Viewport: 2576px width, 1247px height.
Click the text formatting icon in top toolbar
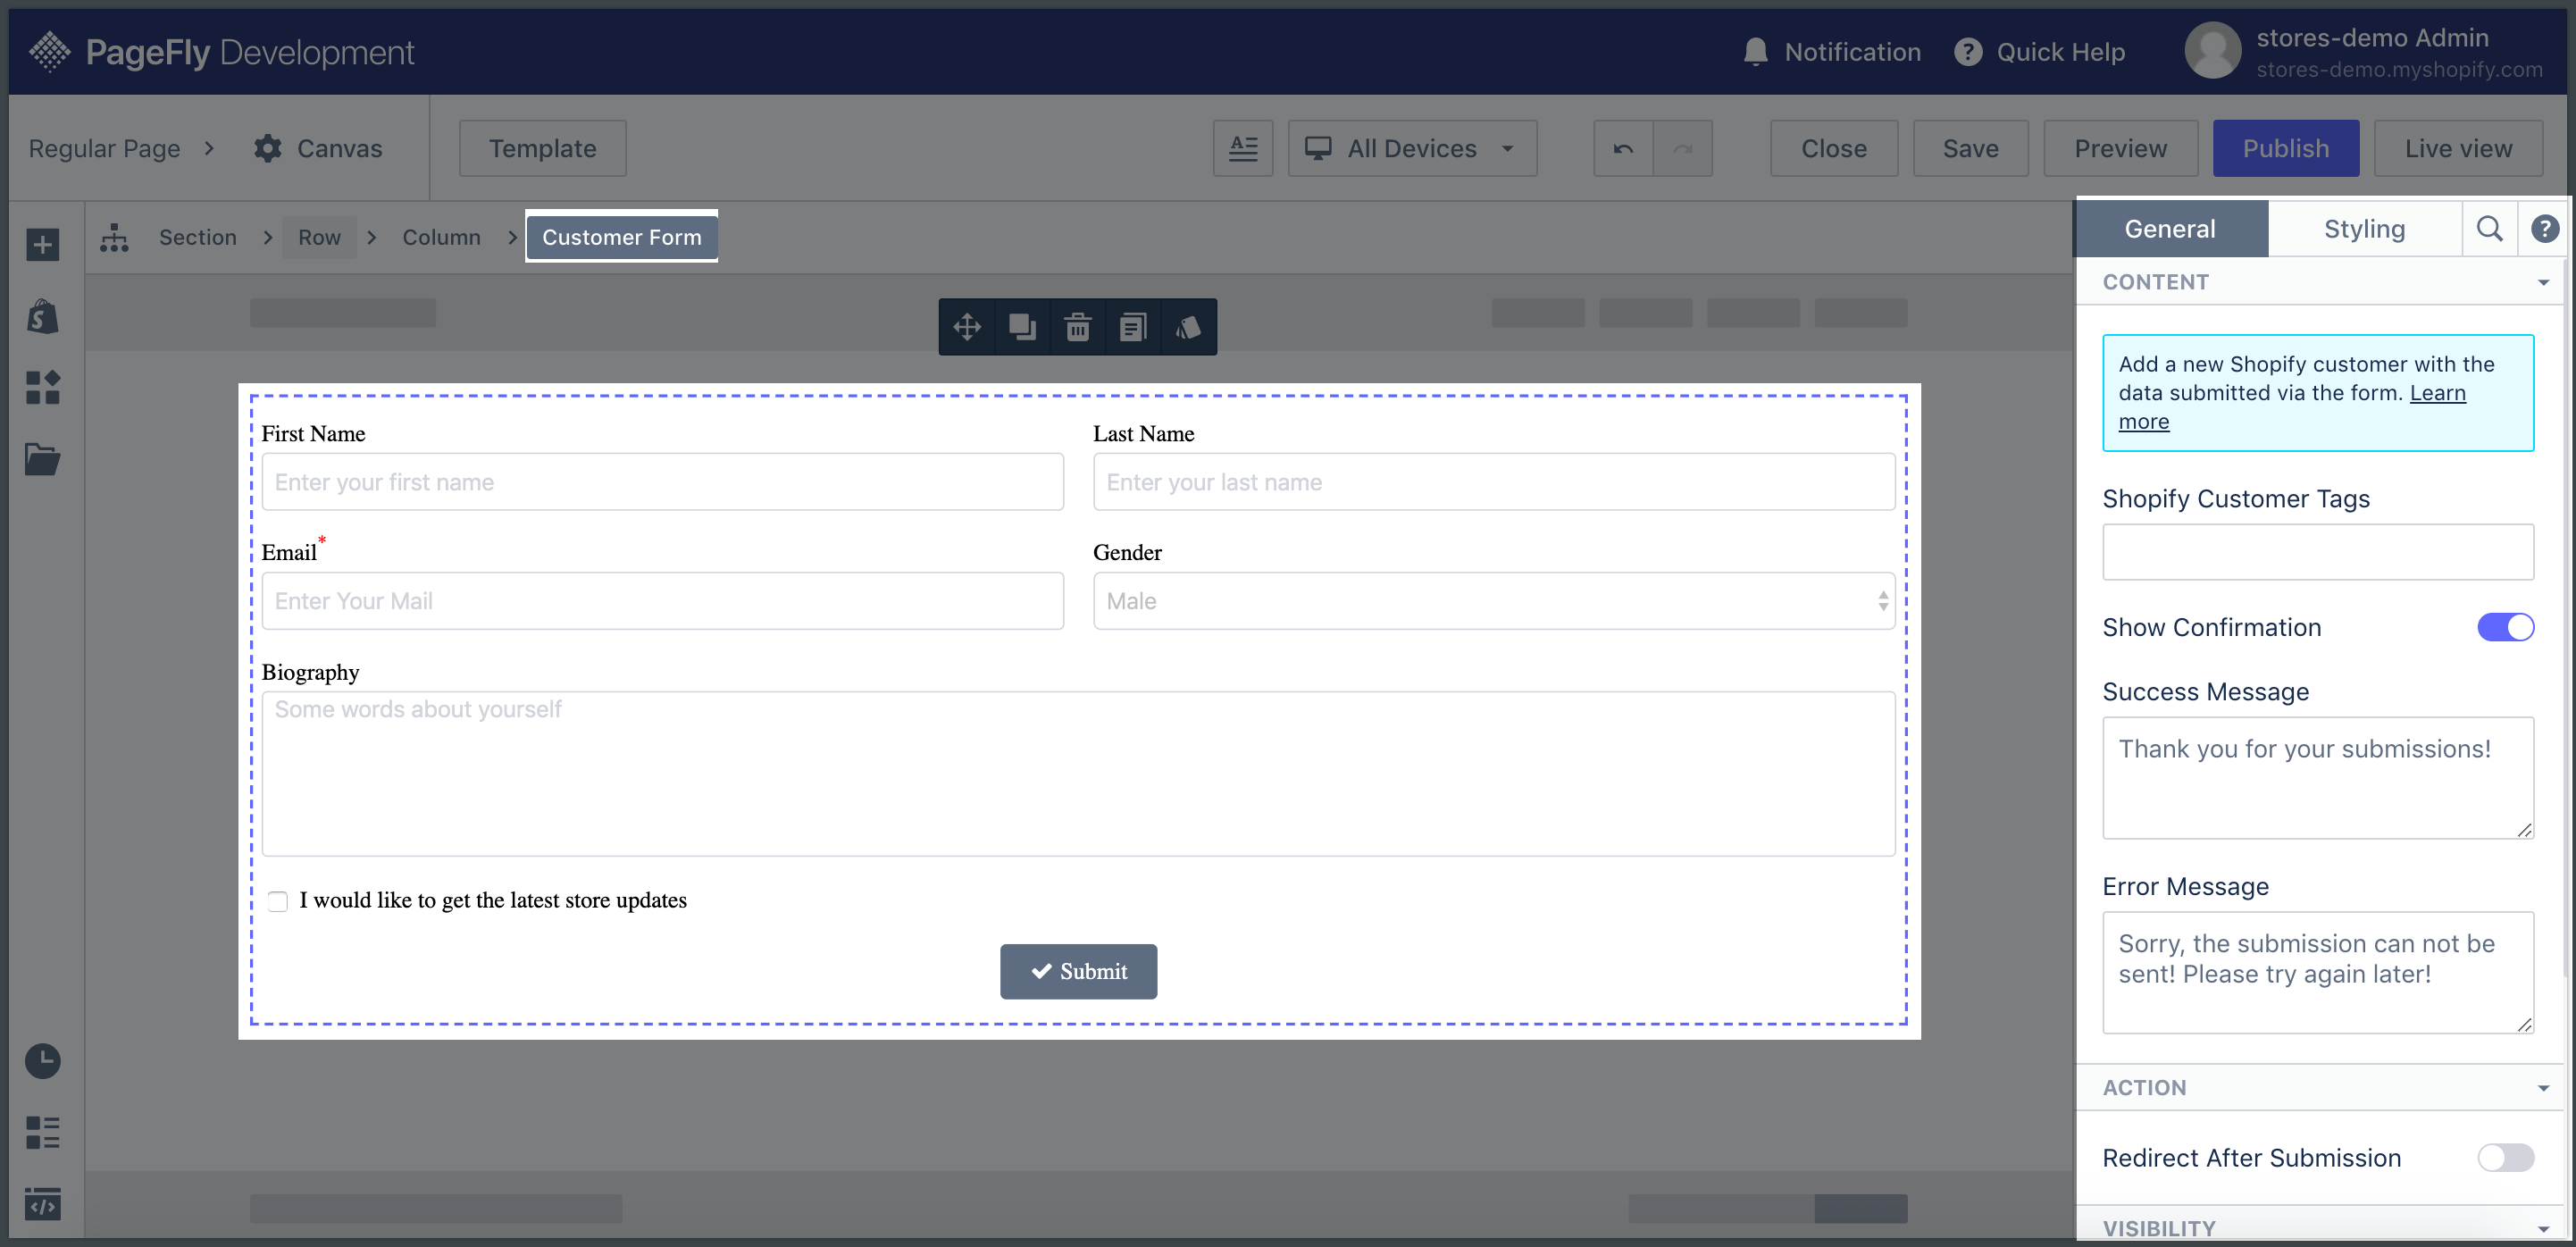[x=1243, y=148]
